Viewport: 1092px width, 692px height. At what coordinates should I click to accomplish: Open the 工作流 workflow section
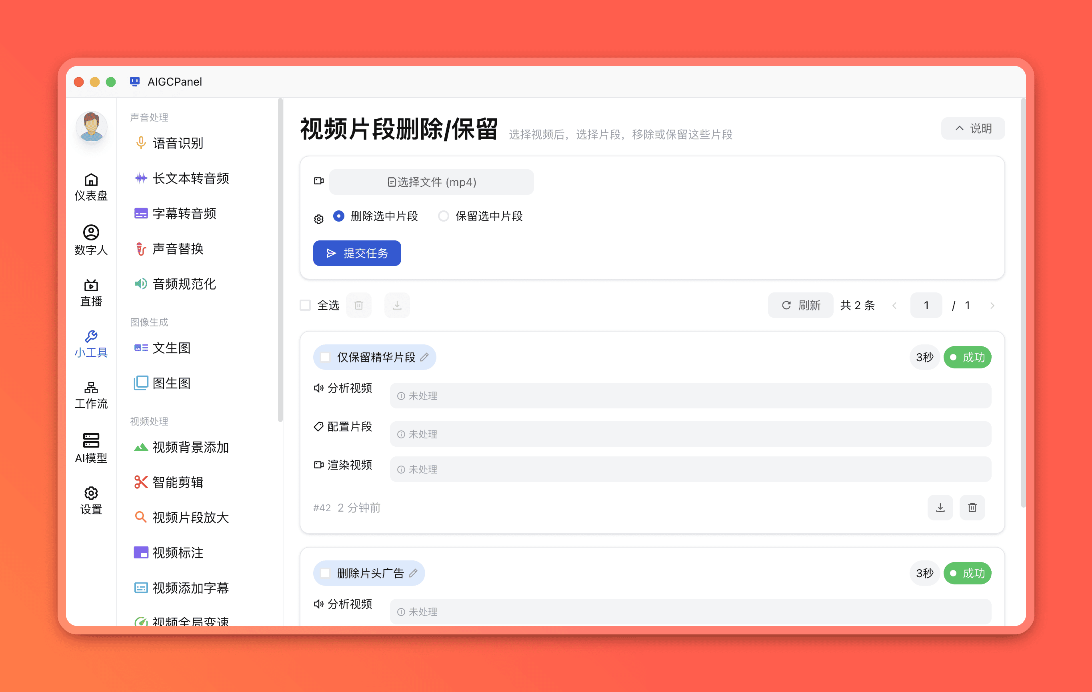point(91,396)
